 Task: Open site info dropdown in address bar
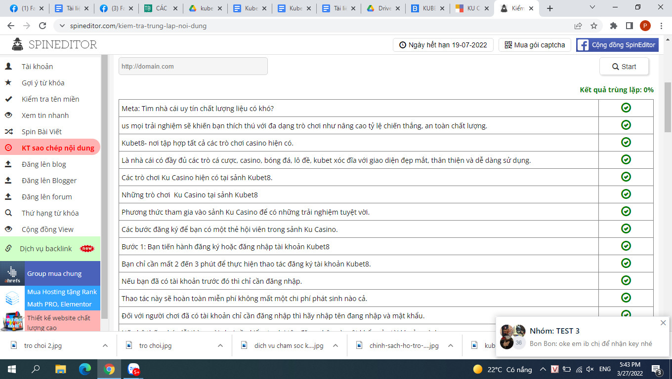pos(62,26)
